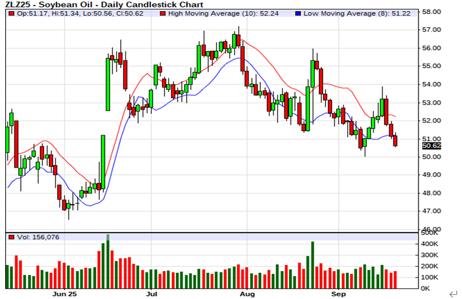This screenshot has height=299, width=462.
Task: Click the 46.00 price axis label
Action: coord(431,229)
